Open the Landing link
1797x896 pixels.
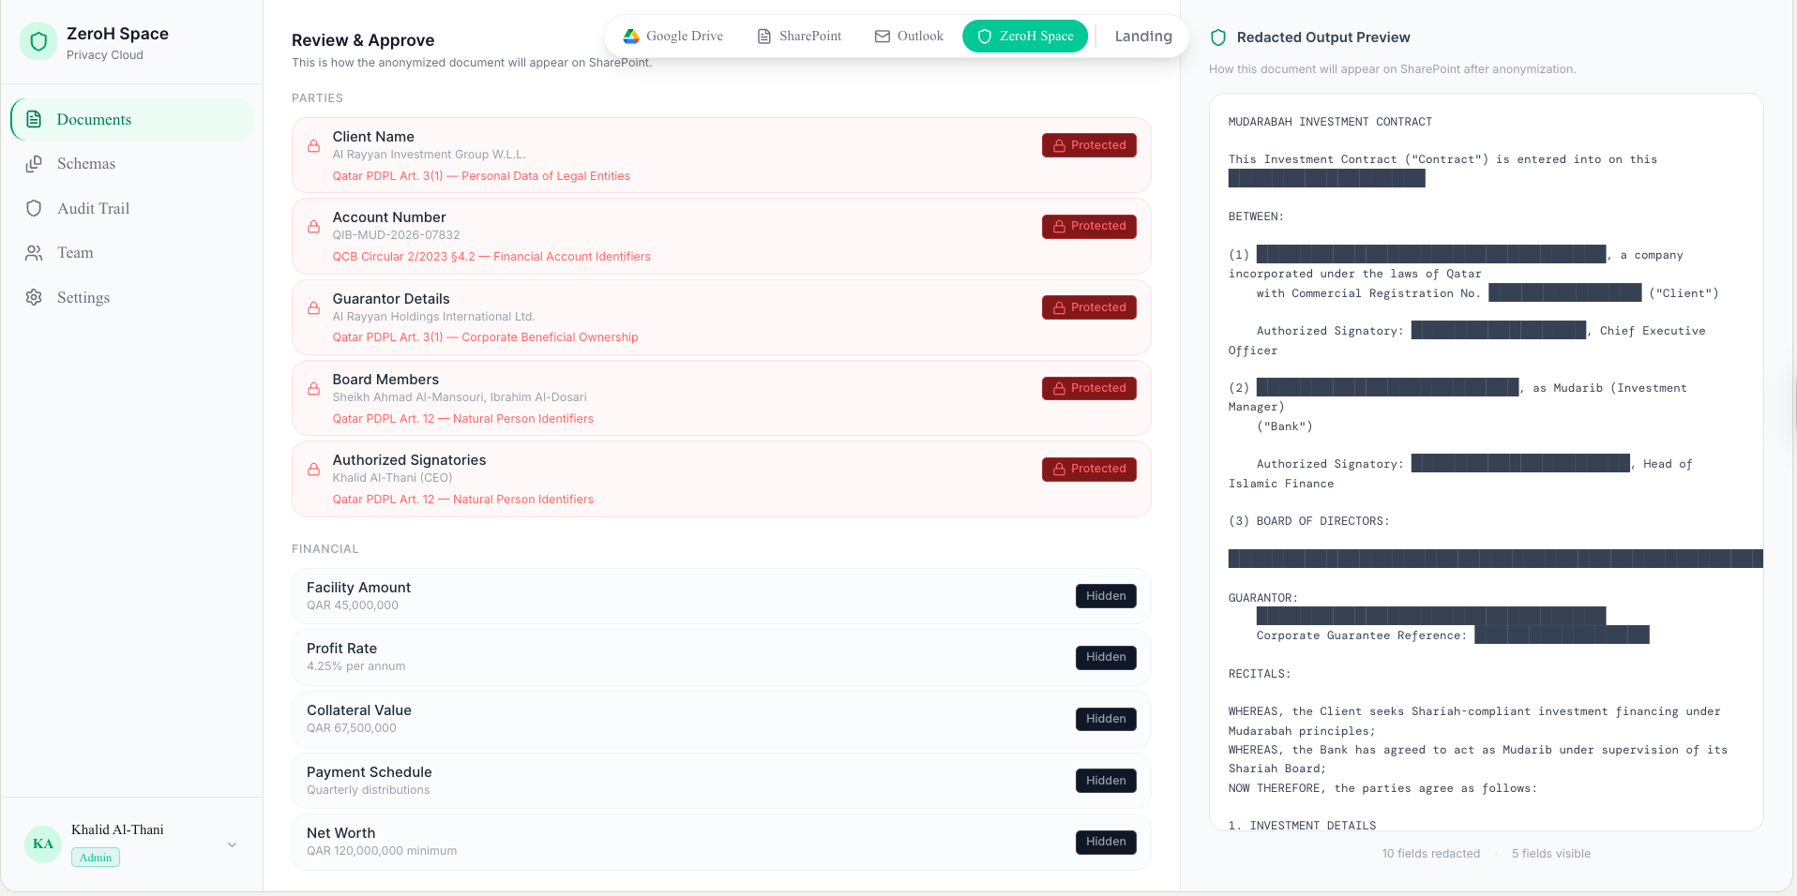tap(1142, 37)
